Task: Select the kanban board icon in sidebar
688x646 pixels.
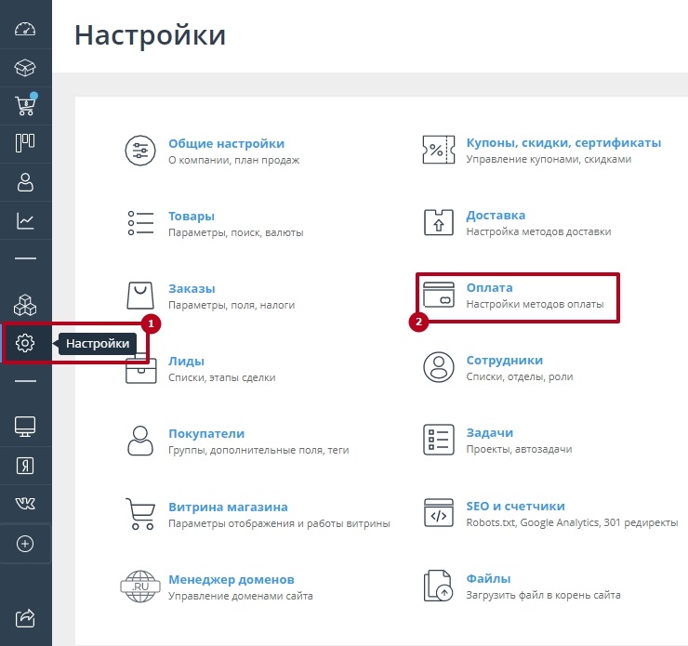Action: point(25,143)
